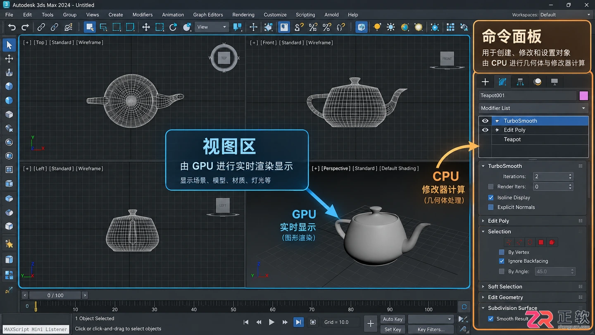Check the Explicit Normals checkbox

coord(491,207)
